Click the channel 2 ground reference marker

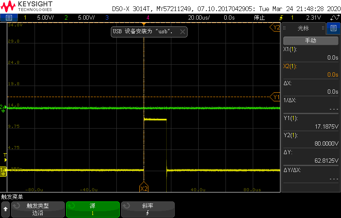pyautogui.click(x=3, y=108)
